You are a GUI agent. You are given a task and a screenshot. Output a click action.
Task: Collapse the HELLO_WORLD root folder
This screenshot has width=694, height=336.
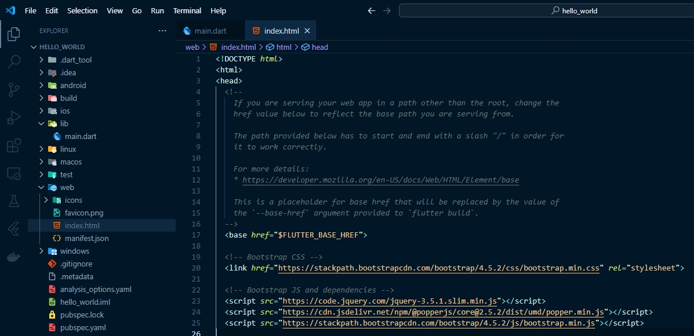[x=34, y=47]
